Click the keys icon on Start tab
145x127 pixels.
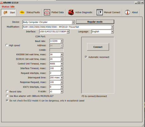pyautogui.click(x=5, y=12)
